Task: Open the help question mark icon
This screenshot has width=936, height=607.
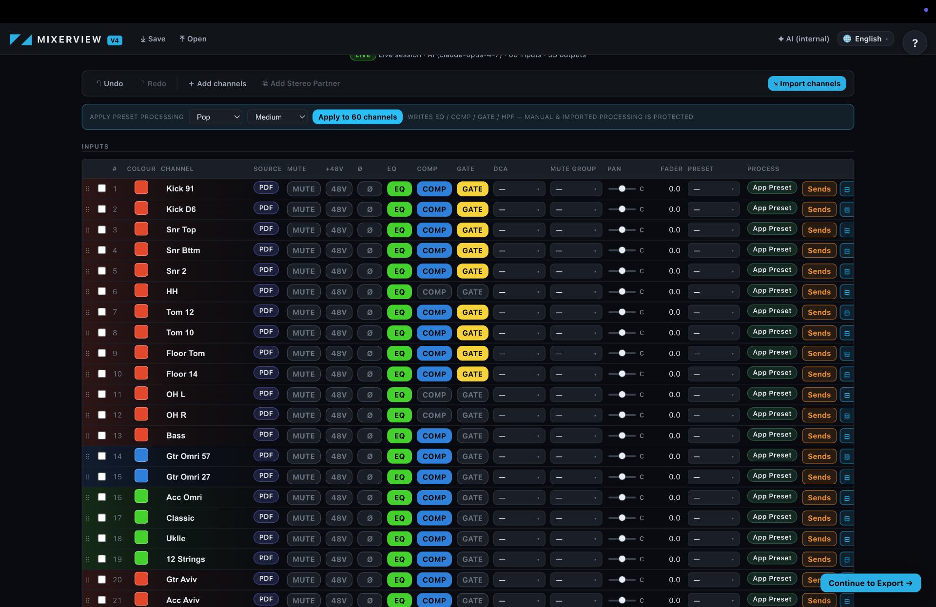Action: click(915, 43)
